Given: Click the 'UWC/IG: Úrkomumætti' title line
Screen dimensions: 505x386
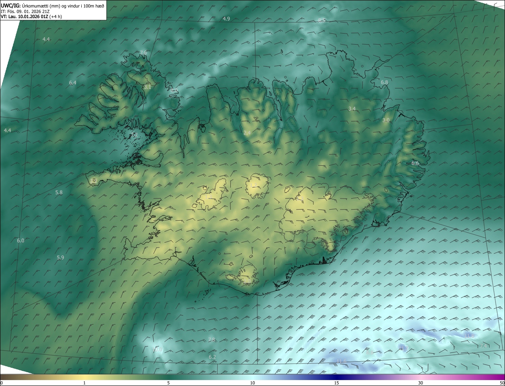Looking at the screenshot, I should (x=52, y=6).
